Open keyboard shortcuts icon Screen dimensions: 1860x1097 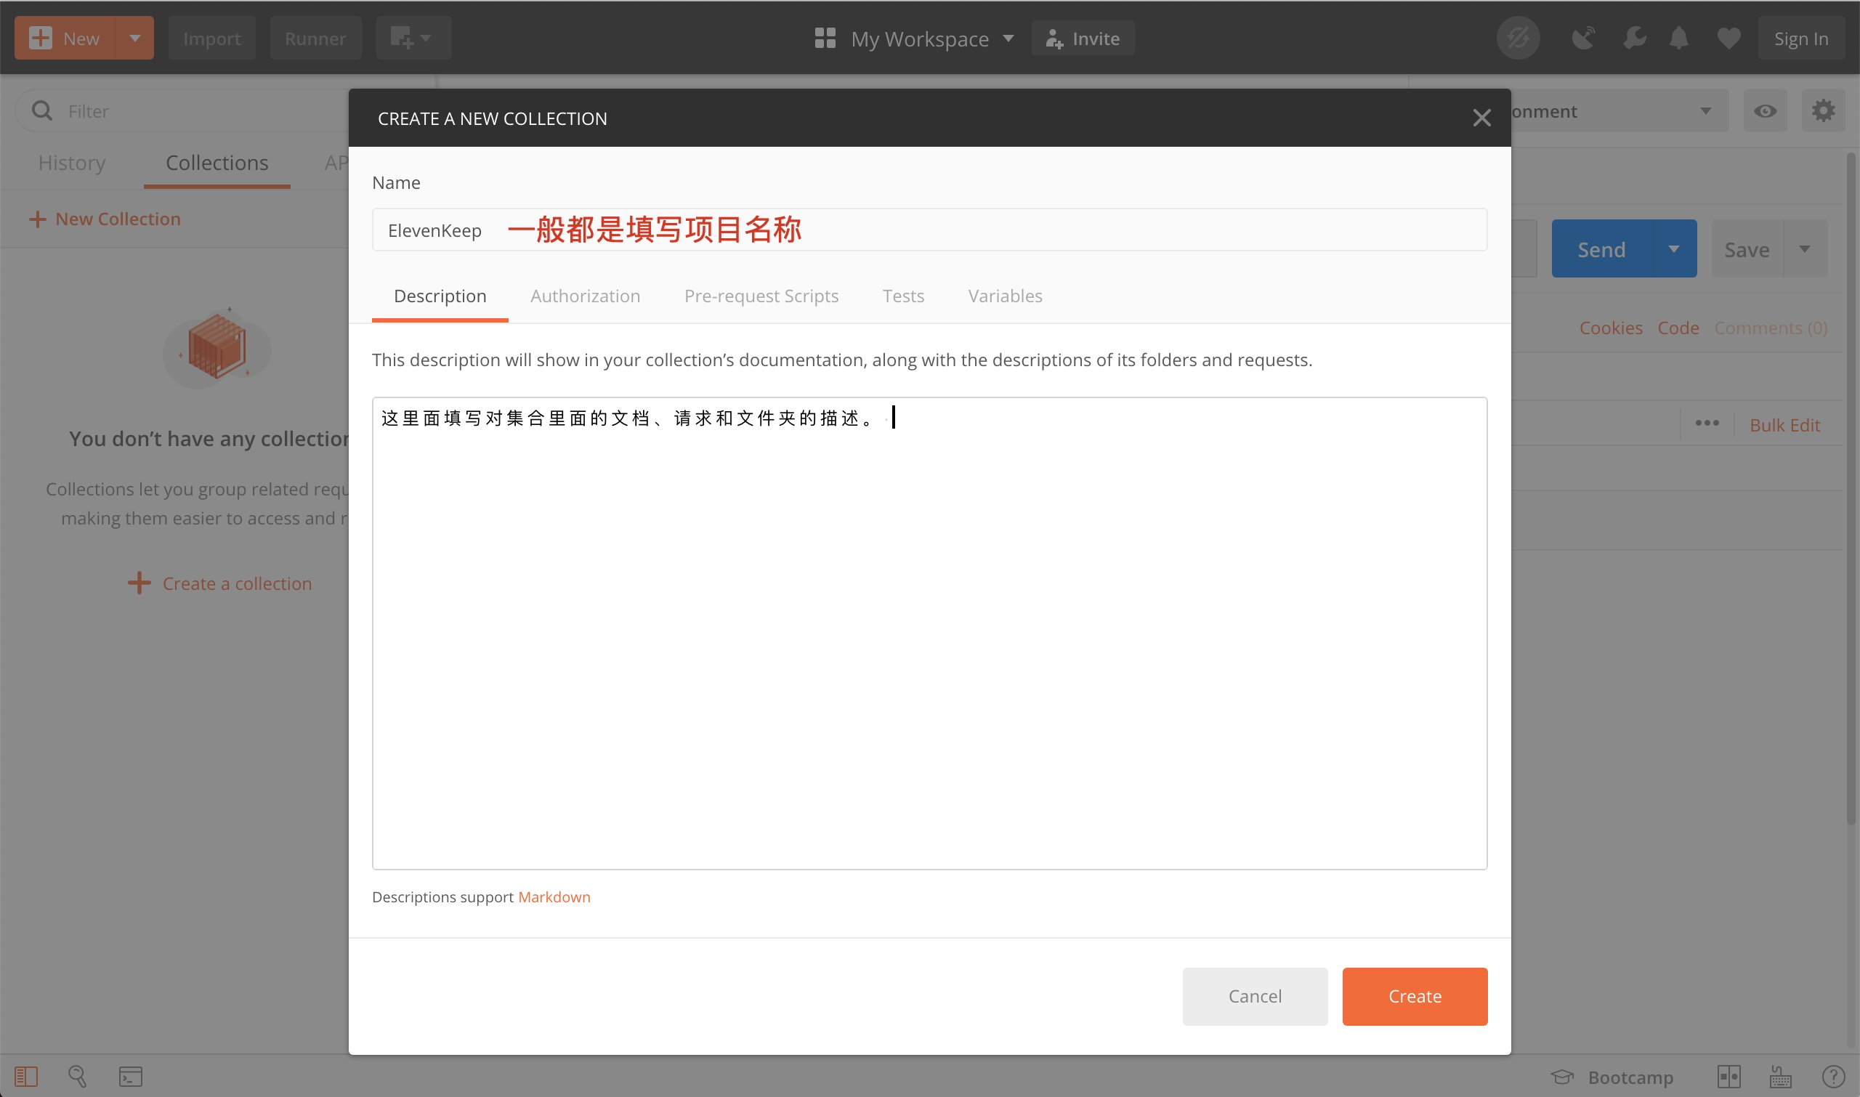pos(1781,1077)
